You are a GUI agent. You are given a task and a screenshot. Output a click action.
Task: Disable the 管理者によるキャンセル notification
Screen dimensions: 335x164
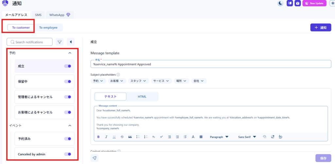68,97
